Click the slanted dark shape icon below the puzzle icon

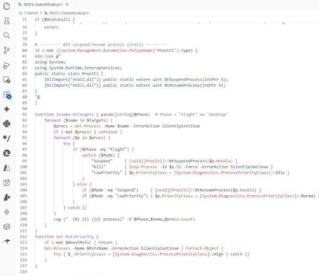click(x=7, y=197)
